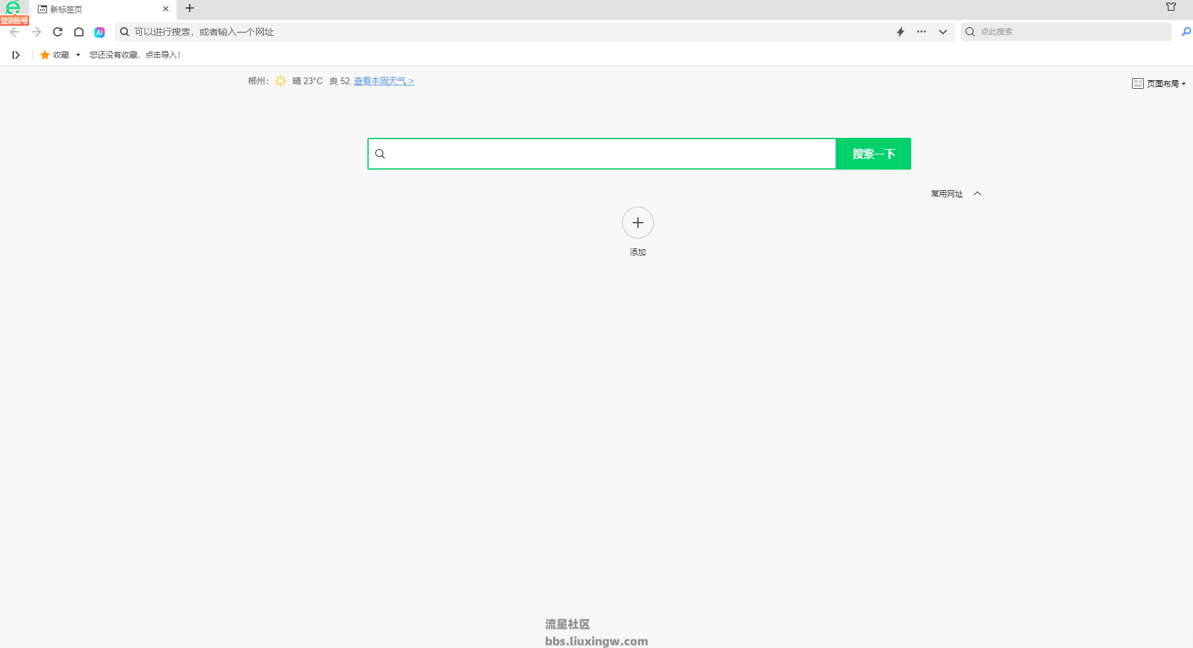The image size is (1193, 648).
Task: Click the 良 52 air quality text
Action: coord(340,81)
